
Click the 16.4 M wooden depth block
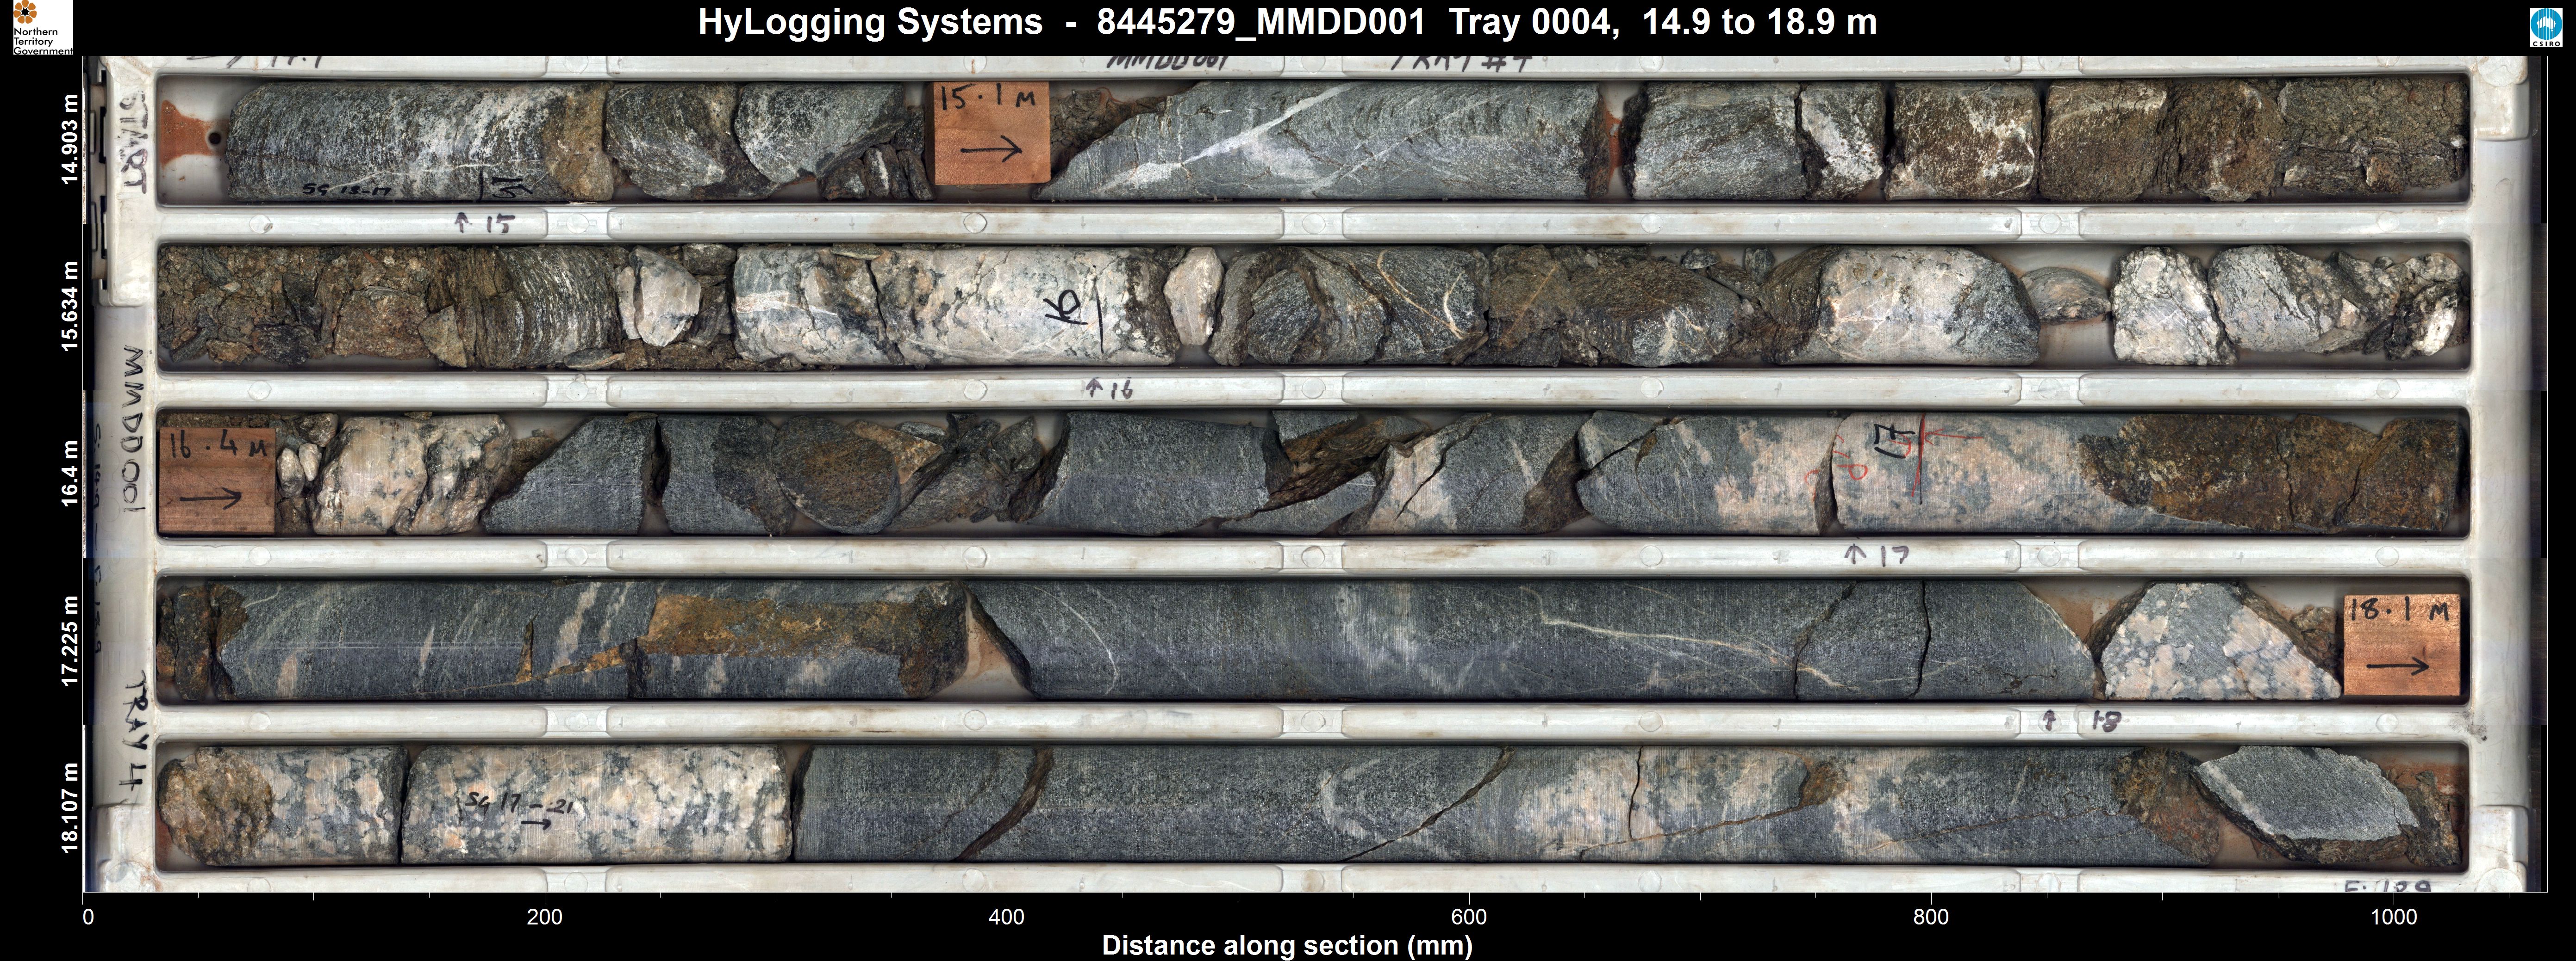pyautogui.click(x=217, y=481)
